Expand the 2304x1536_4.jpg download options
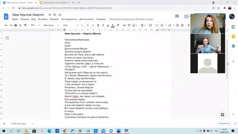The width and height of the screenshot is (238, 134). (33, 124)
